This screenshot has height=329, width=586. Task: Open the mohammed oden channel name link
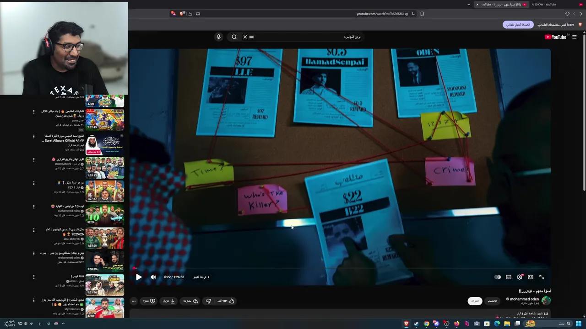pos(524,299)
